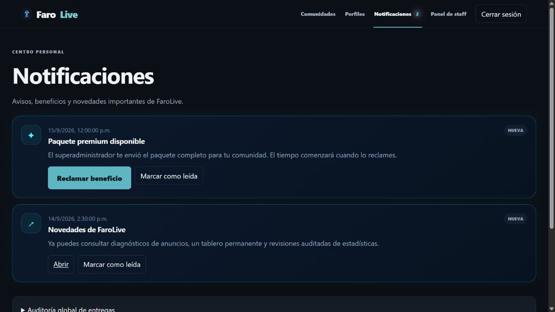Viewport: 555px width, 312px height.
Task: Click the sparkle icon on Paquete premium notification
Action: click(x=31, y=135)
